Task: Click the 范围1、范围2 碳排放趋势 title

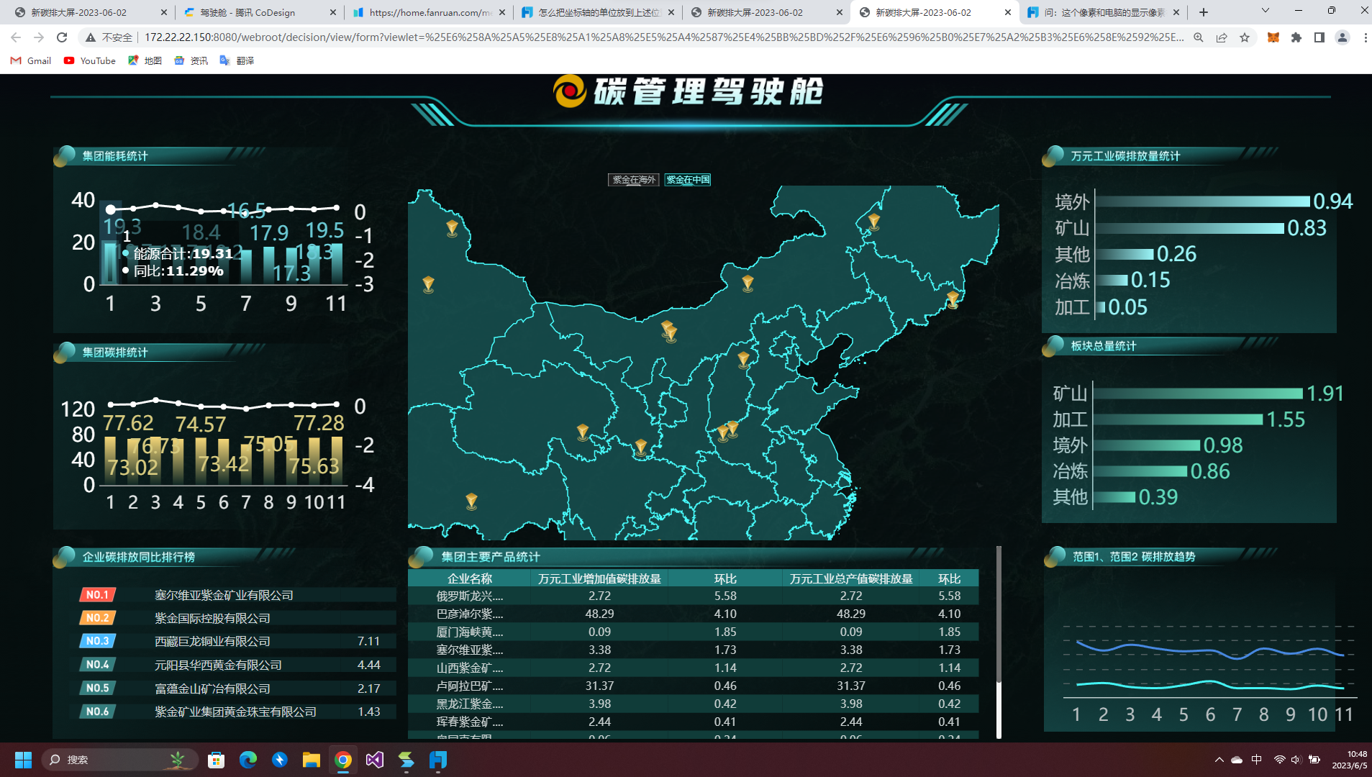Action: point(1134,557)
